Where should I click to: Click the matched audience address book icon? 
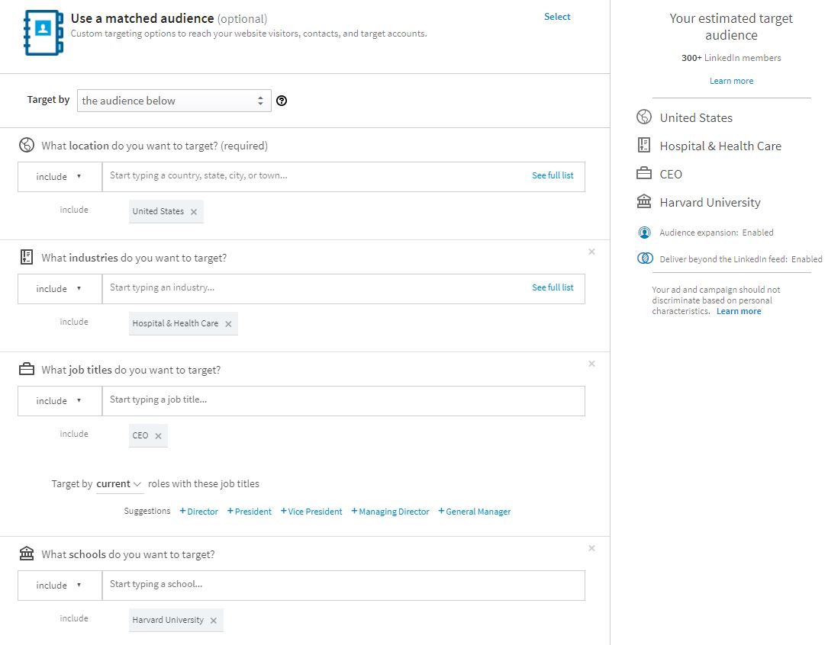click(x=41, y=31)
